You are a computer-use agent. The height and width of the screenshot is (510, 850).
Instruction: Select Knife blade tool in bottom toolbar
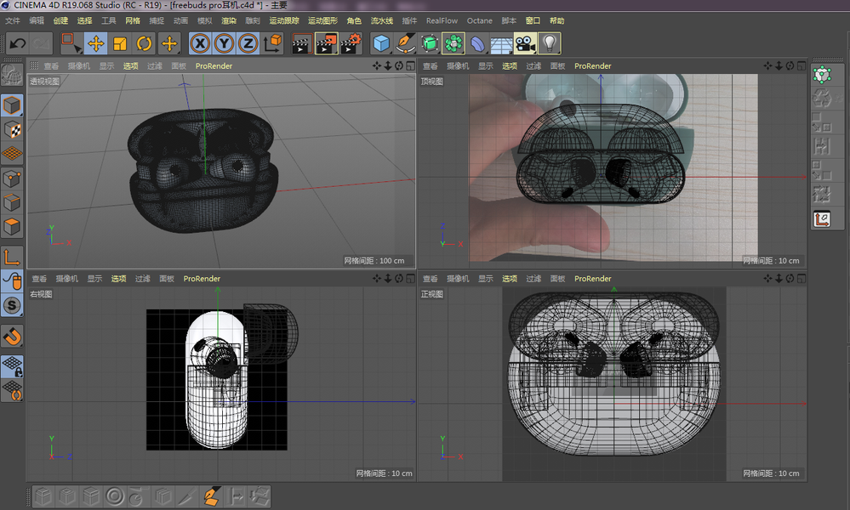[187, 496]
